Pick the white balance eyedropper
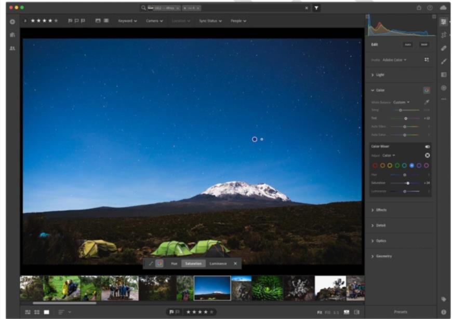The image size is (452, 319). pos(427,102)
